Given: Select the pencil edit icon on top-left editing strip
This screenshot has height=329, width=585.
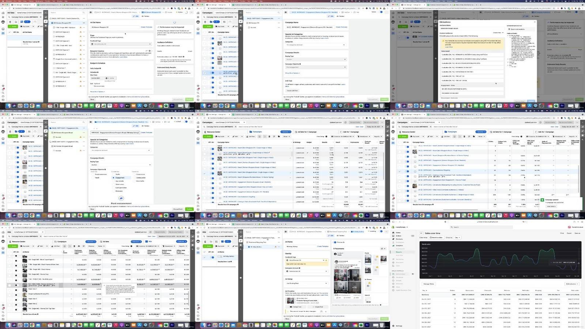Looking at the screenshot, I should pos(46,22).
